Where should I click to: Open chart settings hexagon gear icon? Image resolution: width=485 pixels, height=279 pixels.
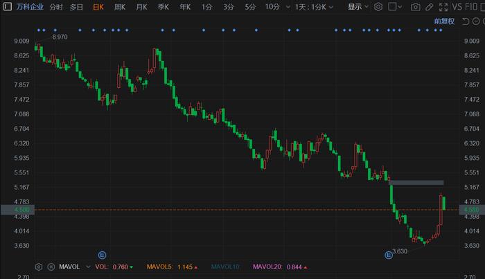click(x=378, y=7)
